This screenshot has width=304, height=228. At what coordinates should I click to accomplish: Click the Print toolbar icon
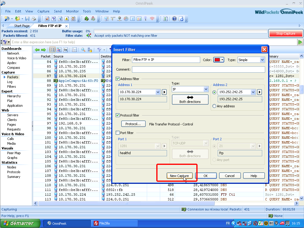click(34, 19)
